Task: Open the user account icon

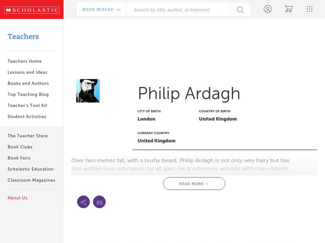Action: point(267,9)
